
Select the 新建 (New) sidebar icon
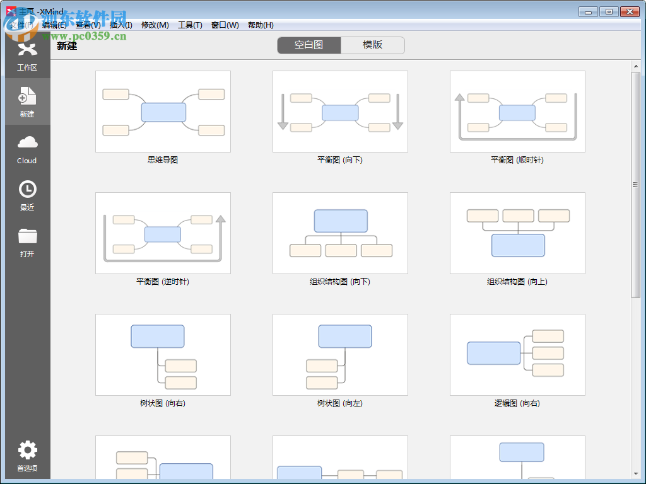(26, 101)
